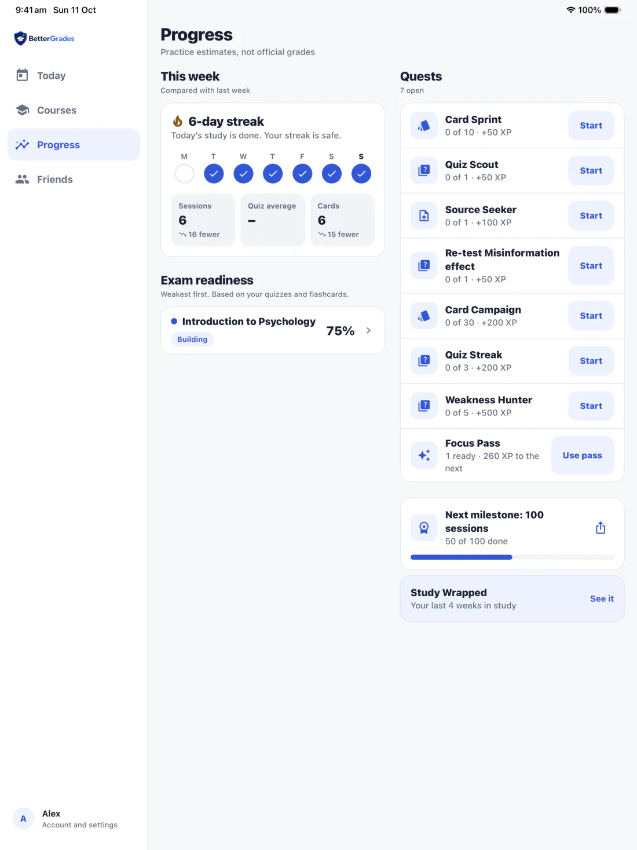Start the Quiz Scout quest
637x850 pixels.
tap(591, 171)
